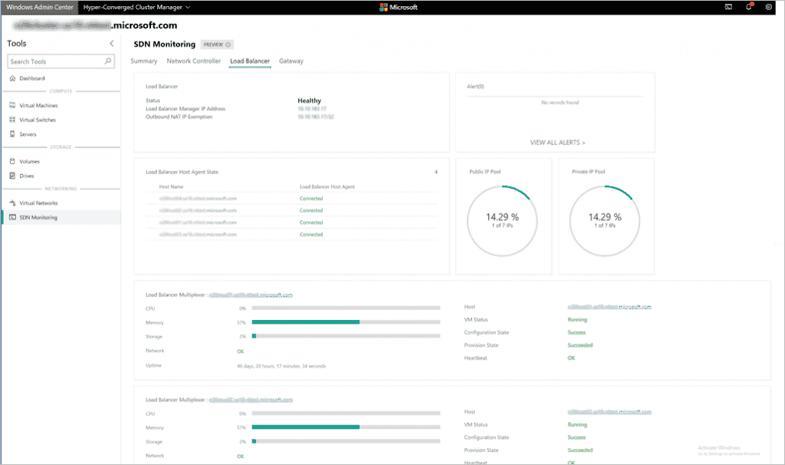Click the Running VM status of first multiplexer
This screenshot has height=465, width=785.
(x=577, y=320)
